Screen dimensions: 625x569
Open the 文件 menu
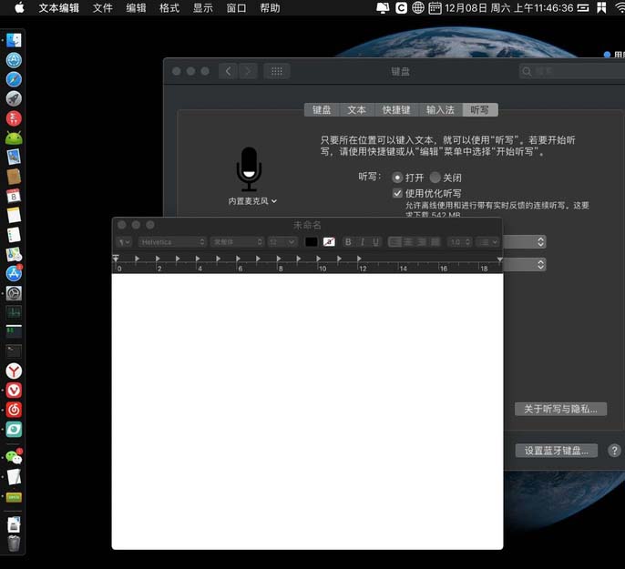click(102, 8)
